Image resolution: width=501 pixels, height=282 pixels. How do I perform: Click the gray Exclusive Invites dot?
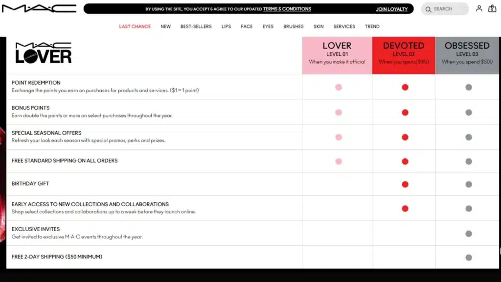coord(468,234)
